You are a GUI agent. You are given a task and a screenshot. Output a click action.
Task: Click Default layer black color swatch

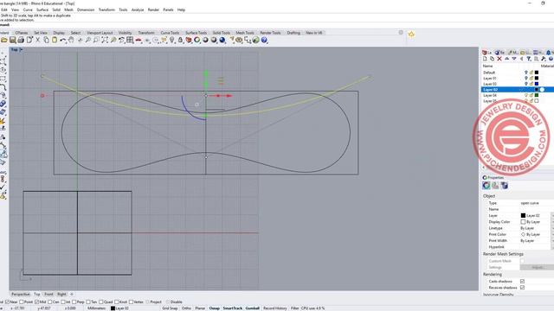(x=537, y=73)
